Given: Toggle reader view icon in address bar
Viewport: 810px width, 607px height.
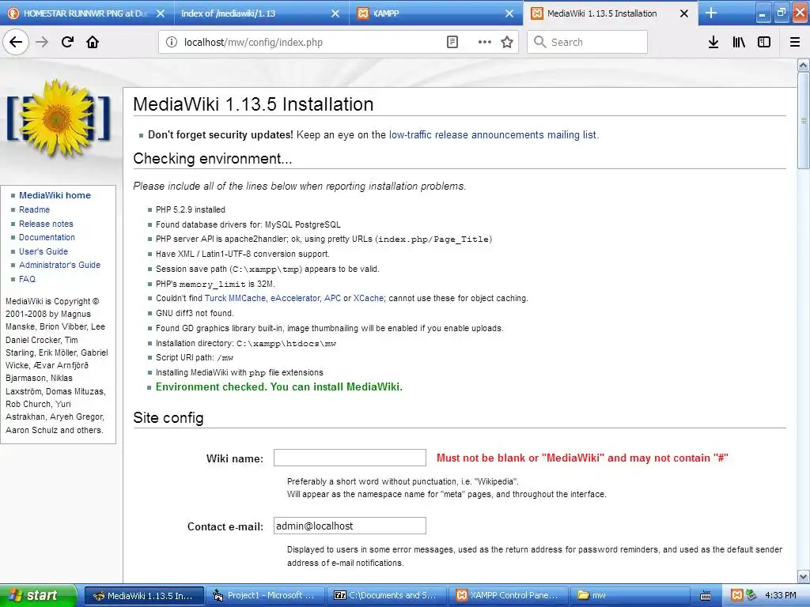Looking at the screenshot, I should coord(452,42).
